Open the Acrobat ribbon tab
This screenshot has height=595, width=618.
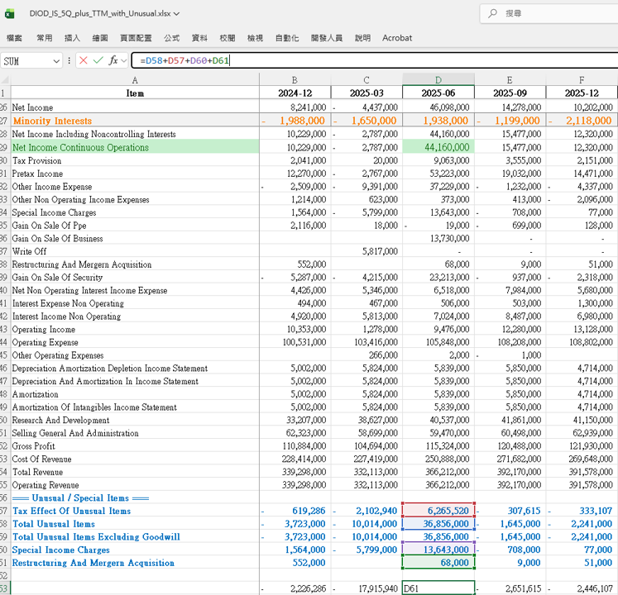point(397,38)
